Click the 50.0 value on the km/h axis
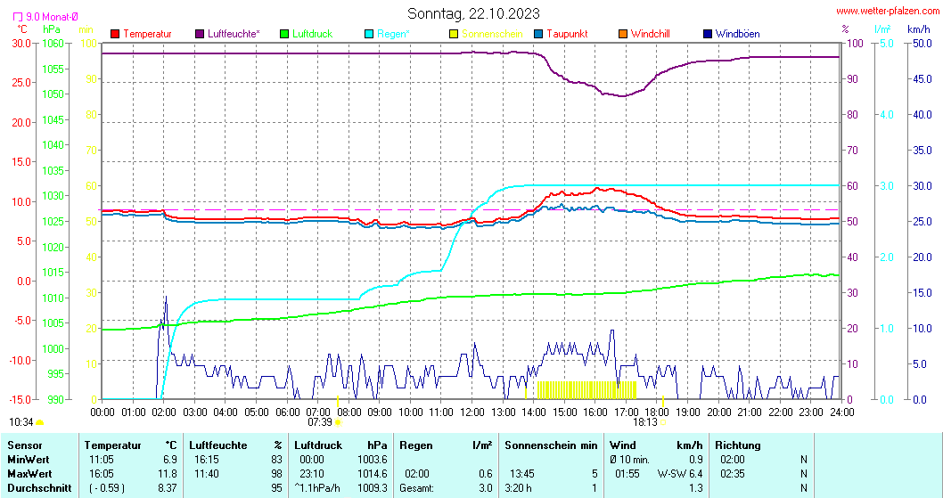943x498 pixels. pyautogui.click(x=922, y=44)
